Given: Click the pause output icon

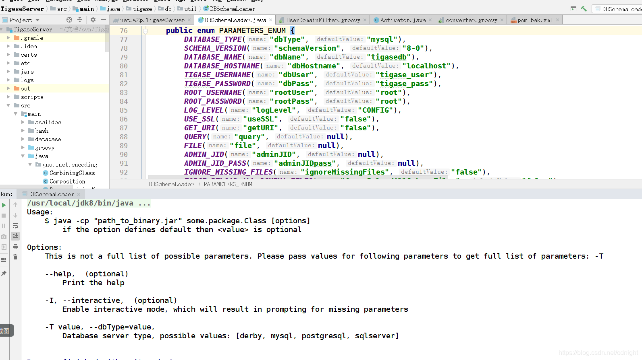Looking at the screenshot, I should tap(4, 226).
